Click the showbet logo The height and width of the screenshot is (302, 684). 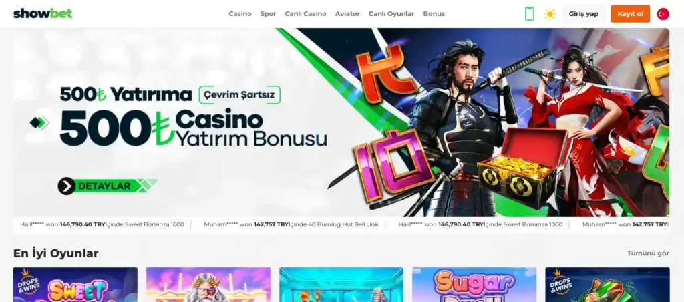coord(43,13)
